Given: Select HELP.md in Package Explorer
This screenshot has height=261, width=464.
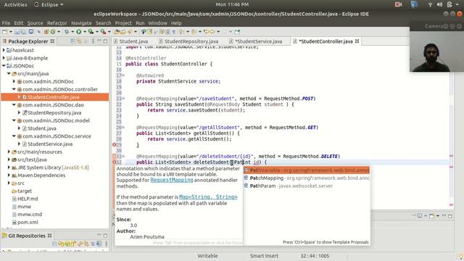Looking at the screenshot, I should [28, 199].
